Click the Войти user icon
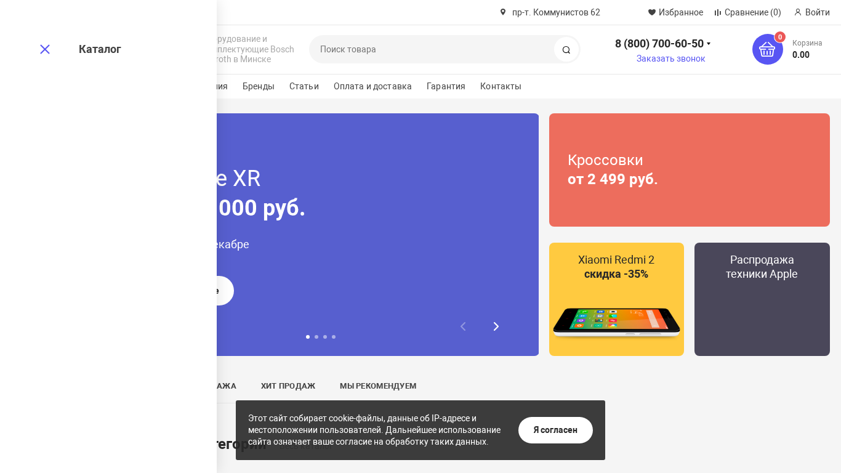The height and width of the screenshot is (473, 841). (798, 12)
